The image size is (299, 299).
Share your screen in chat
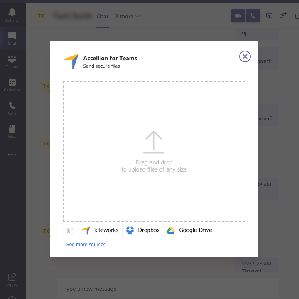click(x=269, y=16)
